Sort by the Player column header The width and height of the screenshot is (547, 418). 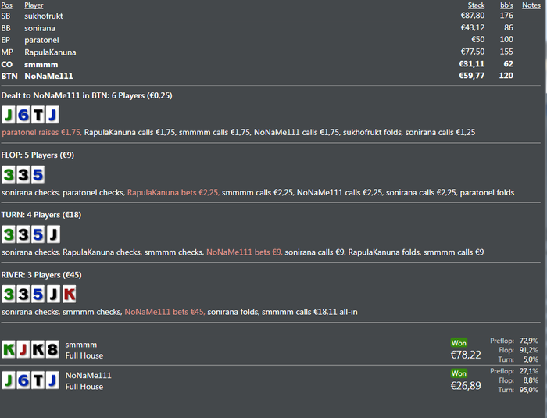[x=34, y=5]
